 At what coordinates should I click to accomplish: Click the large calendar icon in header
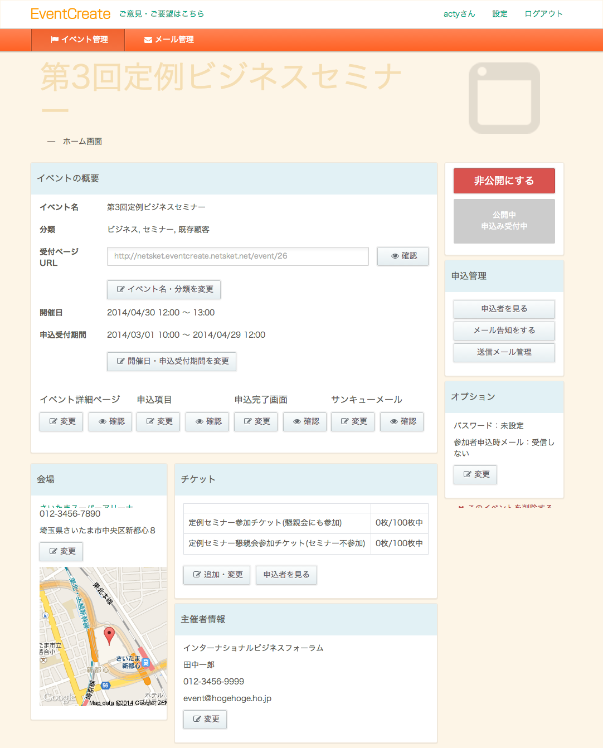coord(504,98)
